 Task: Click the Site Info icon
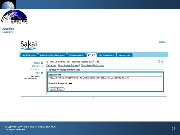coord(42,66)
